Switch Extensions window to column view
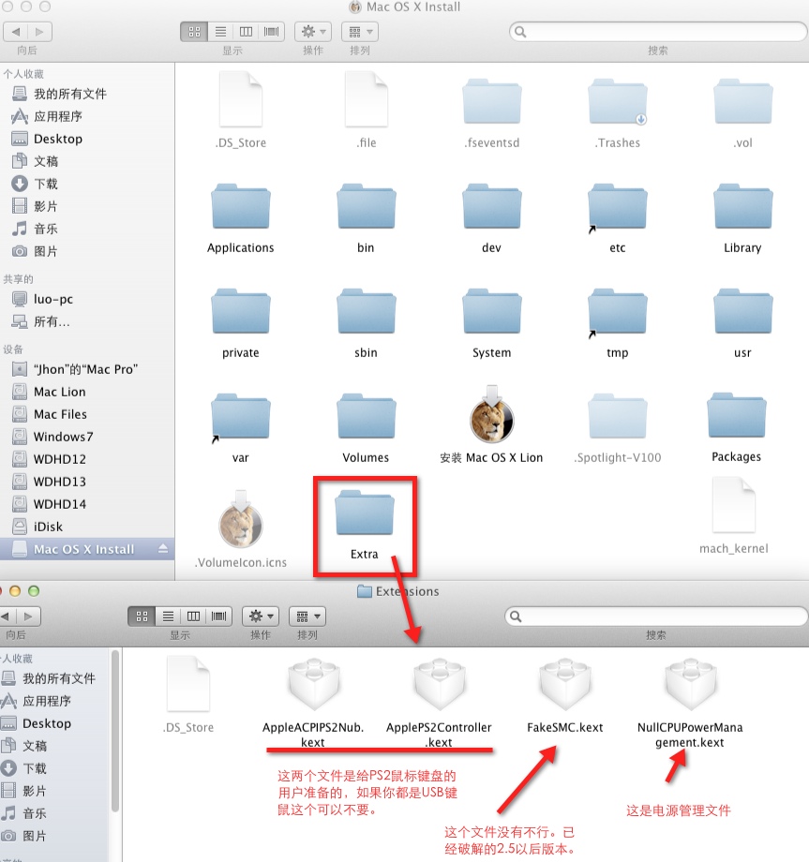 pos(194,617)
